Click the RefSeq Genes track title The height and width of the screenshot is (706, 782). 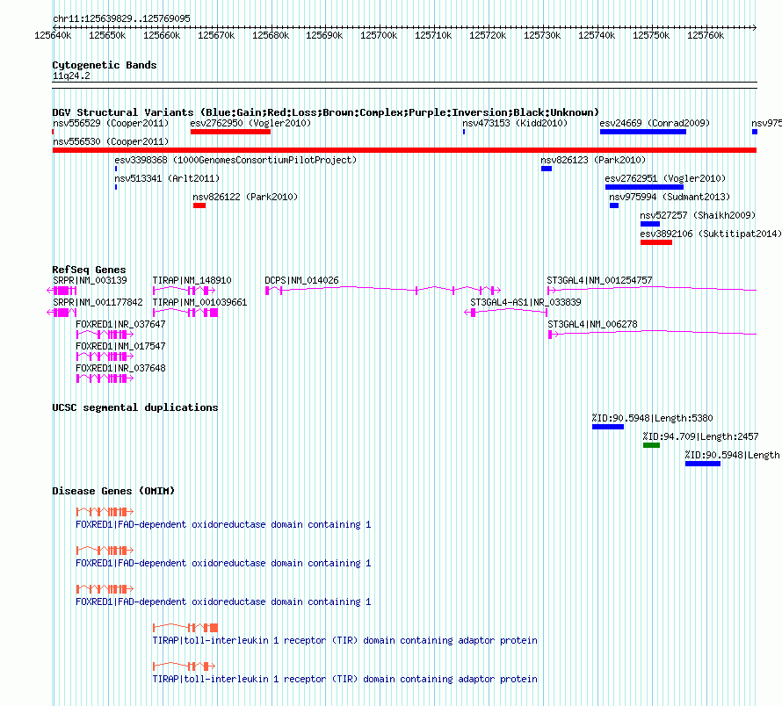89,270
